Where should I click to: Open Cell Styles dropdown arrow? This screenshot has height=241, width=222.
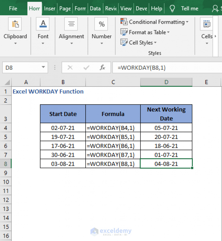point(155,43)
